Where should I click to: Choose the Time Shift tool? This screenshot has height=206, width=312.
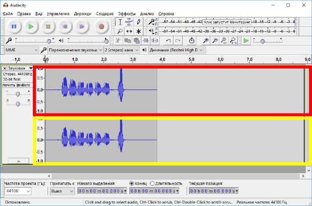[129, 31]
